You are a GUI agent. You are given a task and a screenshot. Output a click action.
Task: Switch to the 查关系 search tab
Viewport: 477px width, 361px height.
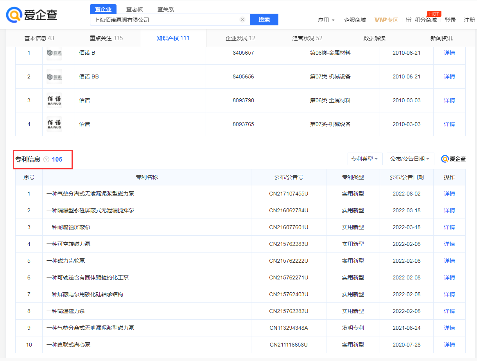[x=166, y=9]
